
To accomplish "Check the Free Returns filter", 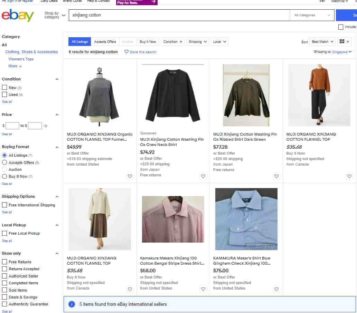I will (x=4, y=262).
